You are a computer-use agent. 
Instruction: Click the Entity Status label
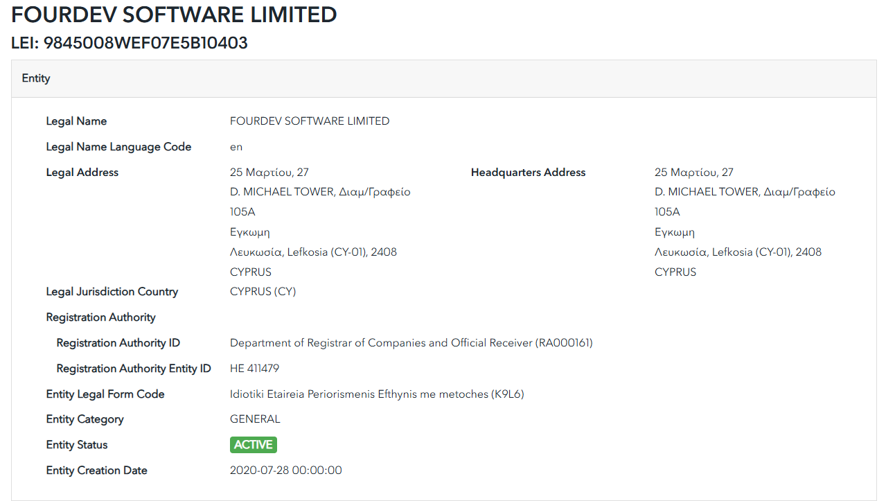77,445
